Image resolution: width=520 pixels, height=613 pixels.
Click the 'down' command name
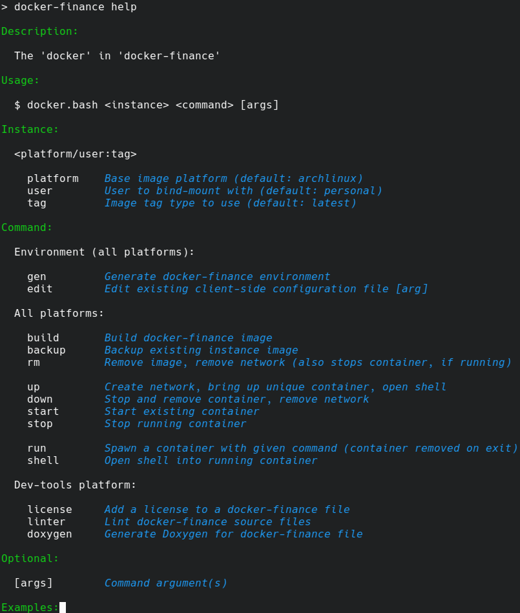(x=39, y=399)
